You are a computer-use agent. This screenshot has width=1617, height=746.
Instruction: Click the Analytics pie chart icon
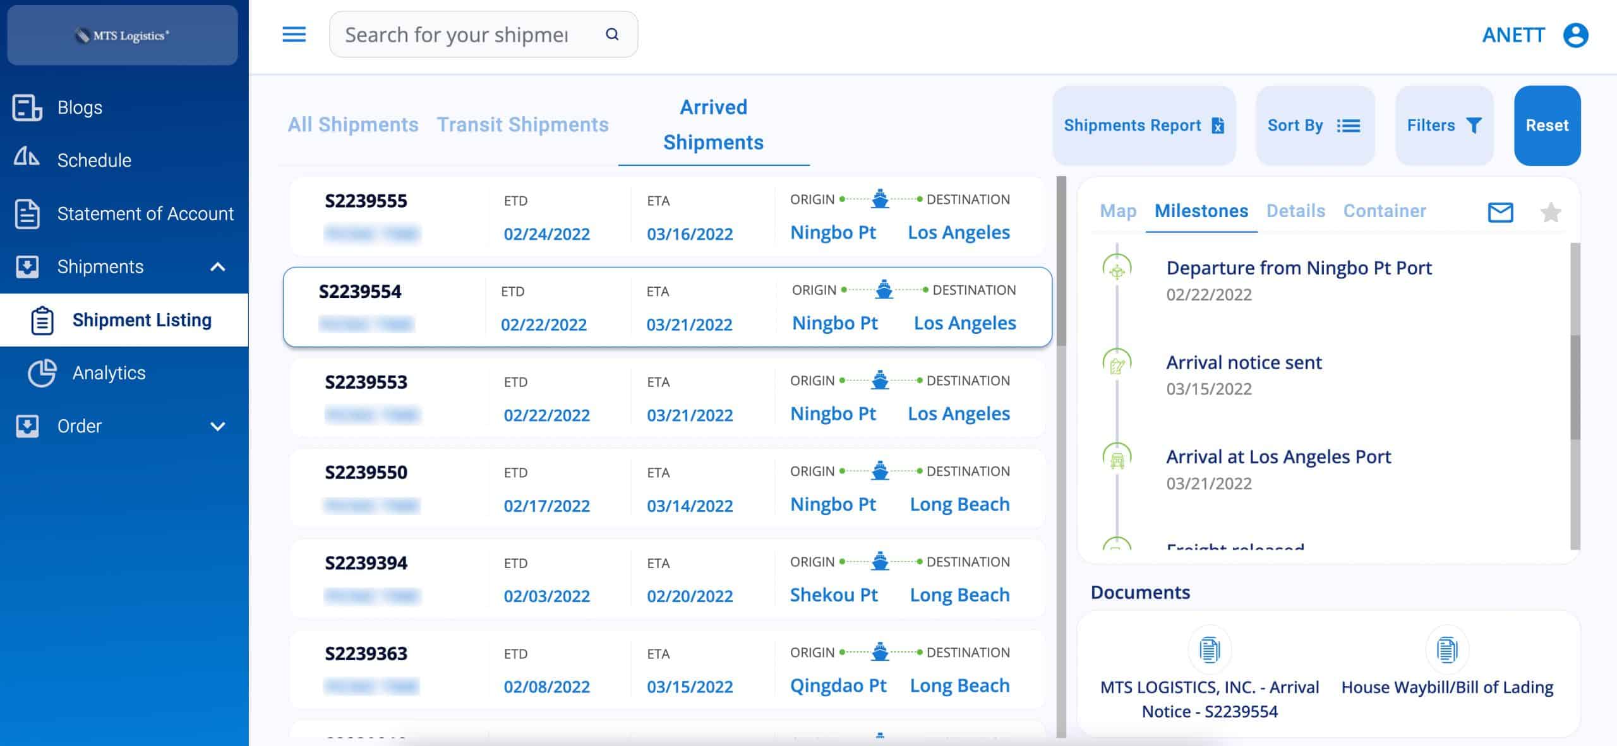coord(42,372)
